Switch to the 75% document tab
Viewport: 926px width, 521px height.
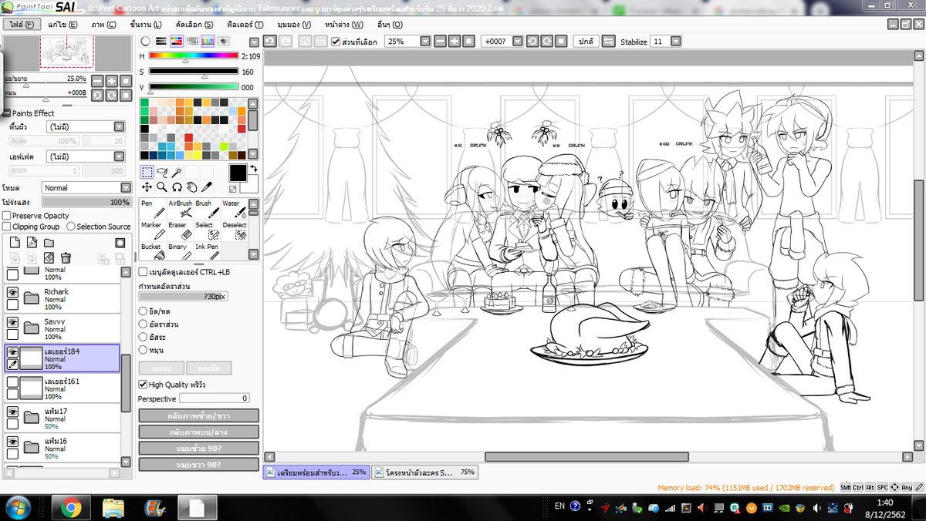pos(426,472)
